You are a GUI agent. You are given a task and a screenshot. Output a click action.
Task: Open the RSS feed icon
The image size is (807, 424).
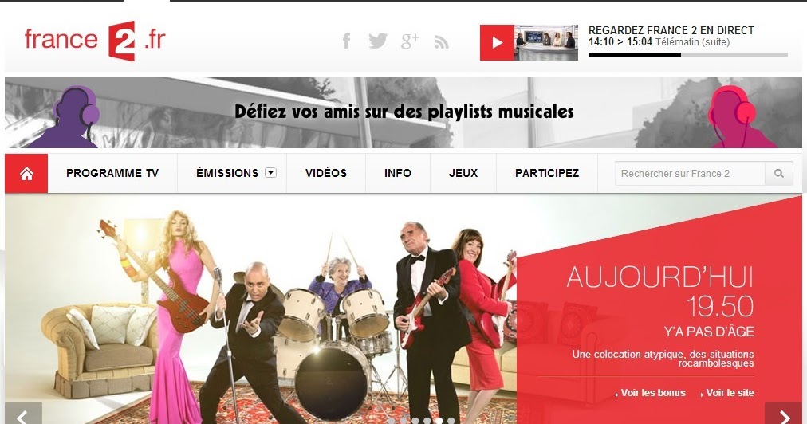[x=441, y=42]
